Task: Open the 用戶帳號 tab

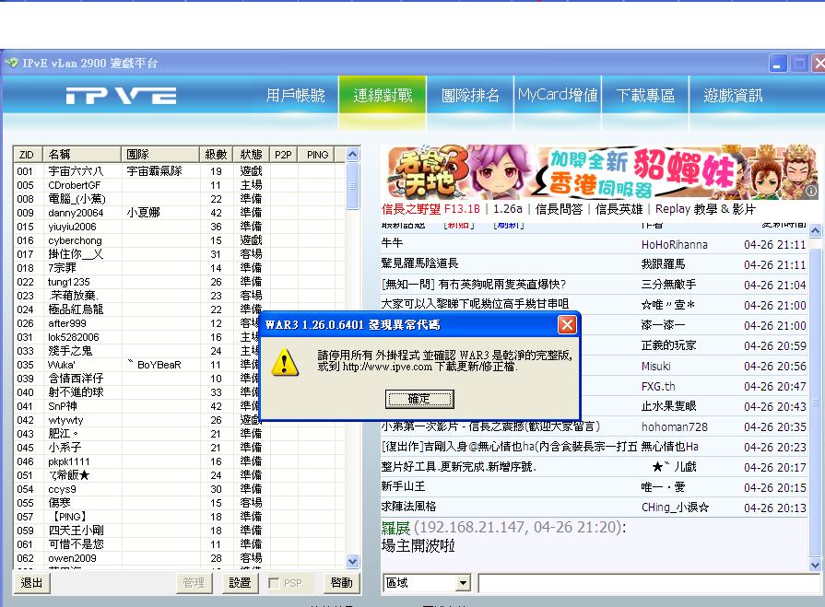Action: 295,95
